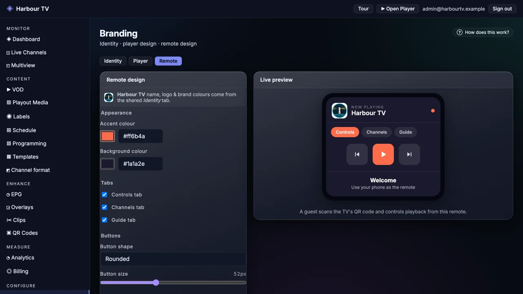Click the background colour hex field #1a1a2e
The width and height of the screenshot is (523, 294).
click(x=141, y=164)
